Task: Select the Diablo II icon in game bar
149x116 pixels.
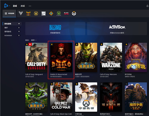Action: coord(28,13)
